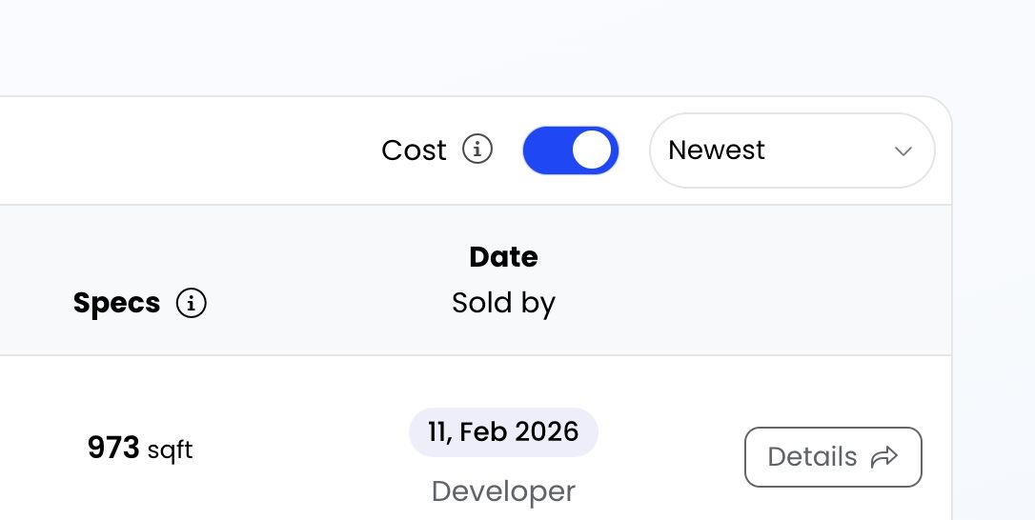
Task: Click the 'Sold by' column subheader
Action: [503, 303]
